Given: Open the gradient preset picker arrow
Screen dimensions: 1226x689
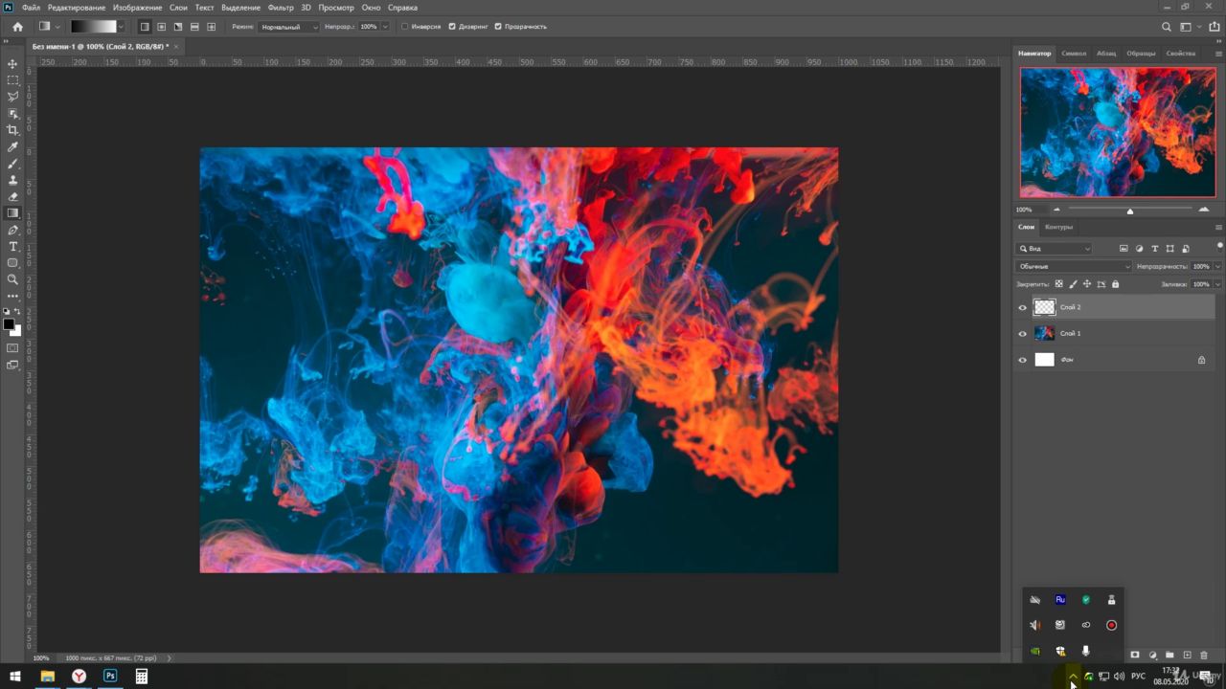Looking at the screenshot, I should (121, 27).
